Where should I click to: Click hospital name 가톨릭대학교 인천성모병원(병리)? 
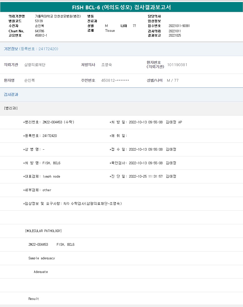pos(58,16)
